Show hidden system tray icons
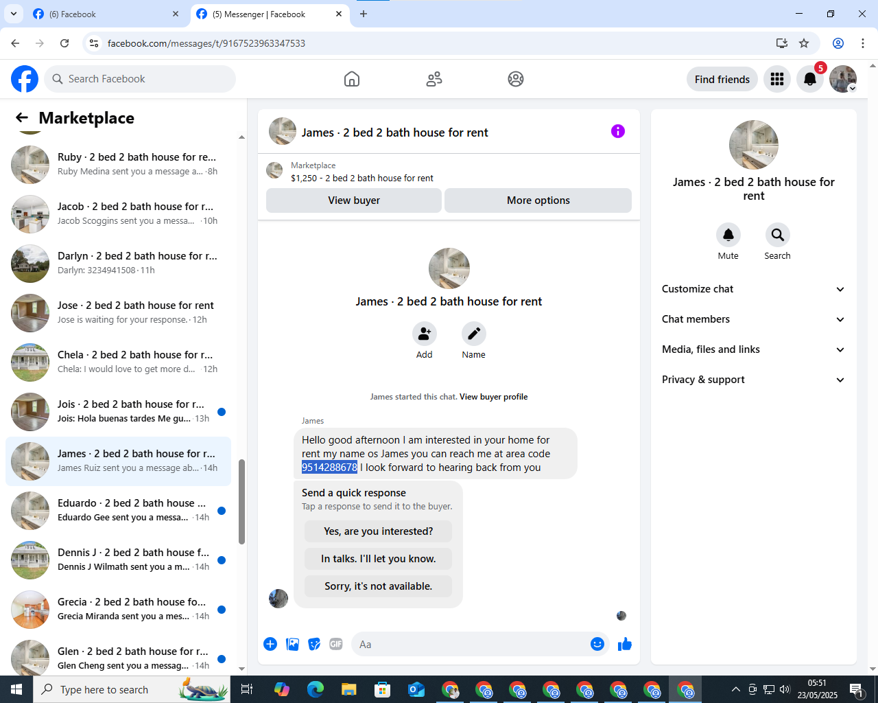The image size is (878, 703). [x=736, y=689]
